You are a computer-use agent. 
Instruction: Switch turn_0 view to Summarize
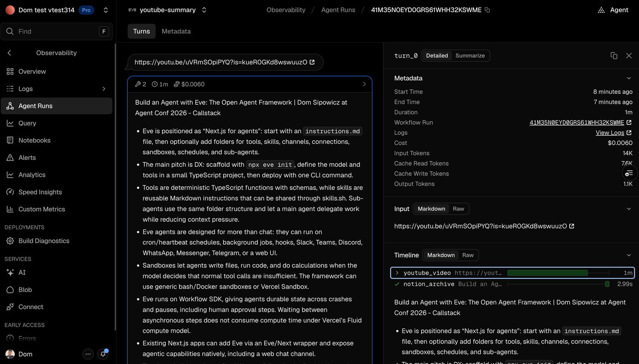coord(470,56)
